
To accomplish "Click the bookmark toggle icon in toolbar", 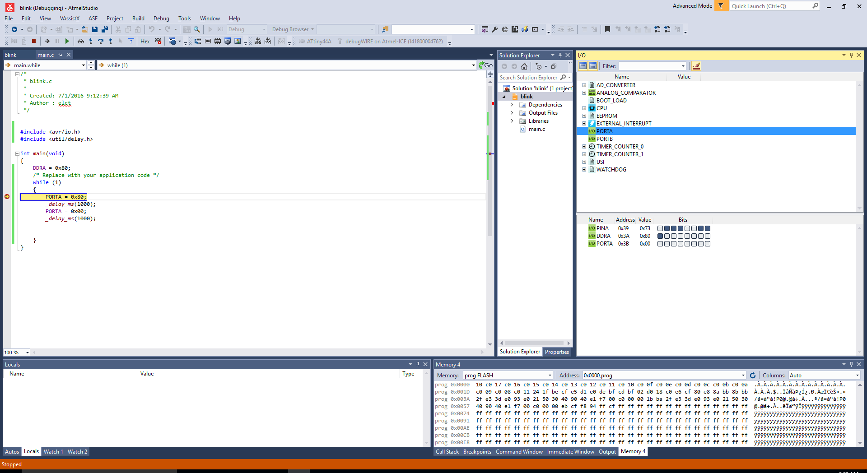I will 607,29.
